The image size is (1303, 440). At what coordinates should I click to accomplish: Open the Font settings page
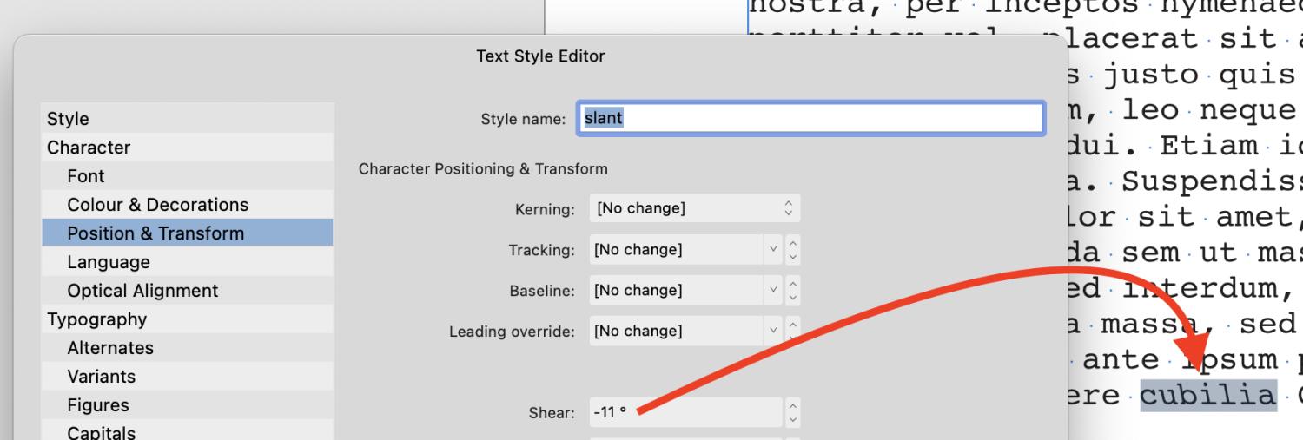[86, 176]
